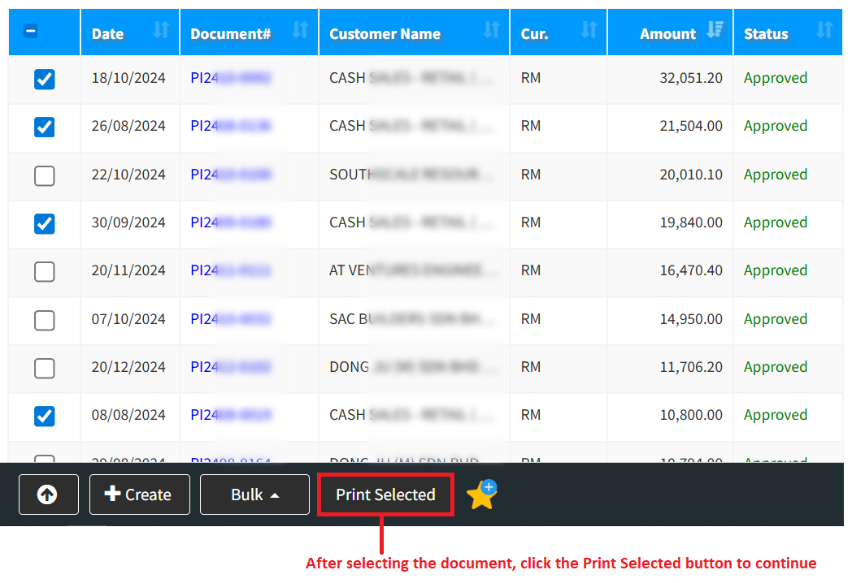Viewport: 852px width, 583px height.
Task: Open the document link dated 07/10/2024
Action: [x=230, y=319]
